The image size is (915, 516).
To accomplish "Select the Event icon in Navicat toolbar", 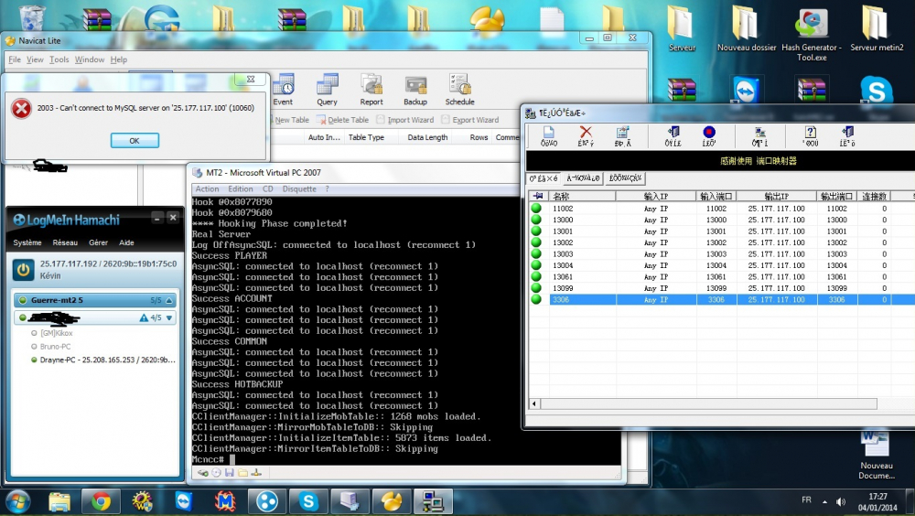I will (283, 91).
